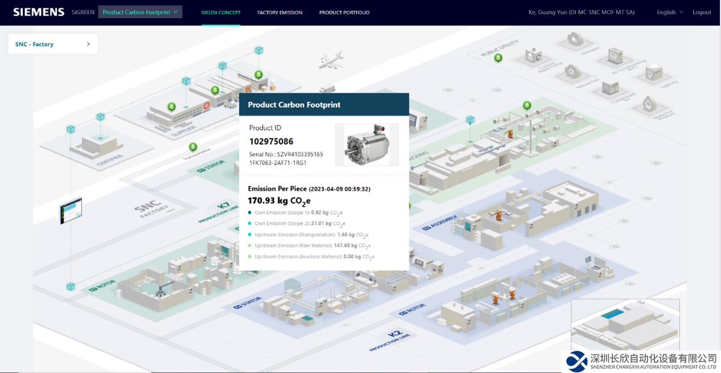Click the airplane transport icon
The height and width of the screenshot is (373, 721).
[x=331, y=60]
